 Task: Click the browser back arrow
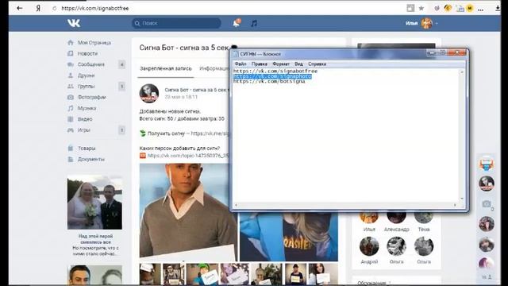[20, 8]
